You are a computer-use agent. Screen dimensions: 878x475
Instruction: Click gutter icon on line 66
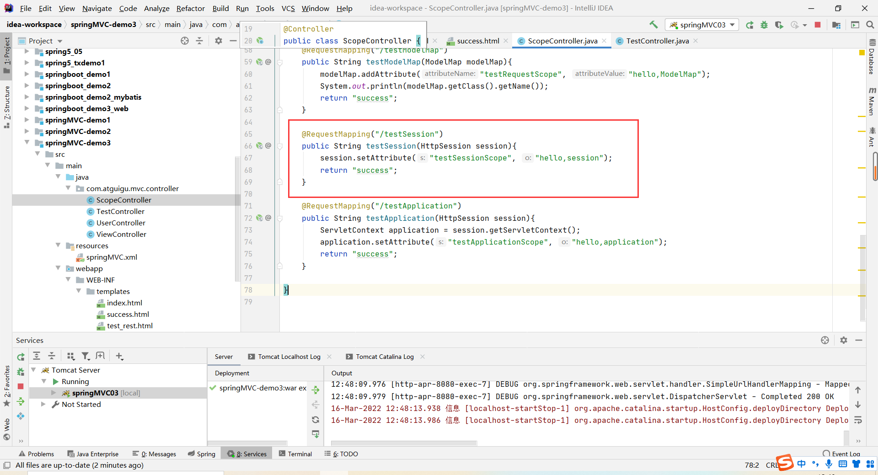point(260,146)
